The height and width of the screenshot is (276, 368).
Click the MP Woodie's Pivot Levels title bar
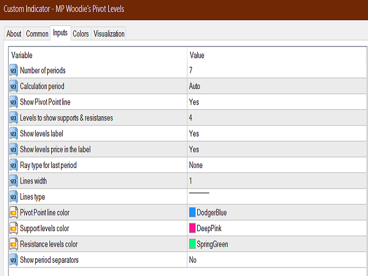point(184,9)
